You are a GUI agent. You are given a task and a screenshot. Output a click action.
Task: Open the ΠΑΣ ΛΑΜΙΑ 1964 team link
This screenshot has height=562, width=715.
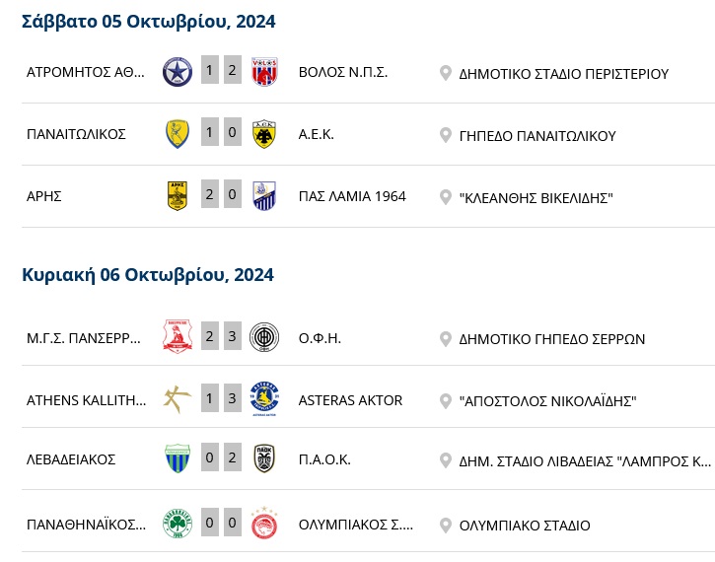(x=352, y=196)
